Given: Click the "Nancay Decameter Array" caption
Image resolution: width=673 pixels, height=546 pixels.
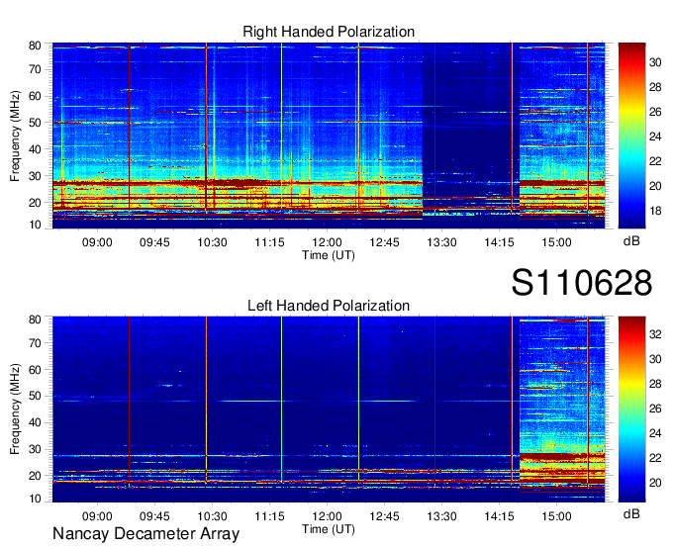Looking at the screenshot, I should click(x=145, y=534).
